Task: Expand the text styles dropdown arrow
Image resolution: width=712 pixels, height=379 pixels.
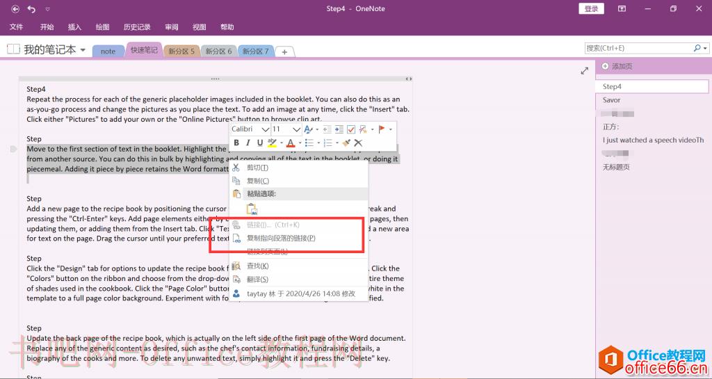Action: (x=317, y=129)
